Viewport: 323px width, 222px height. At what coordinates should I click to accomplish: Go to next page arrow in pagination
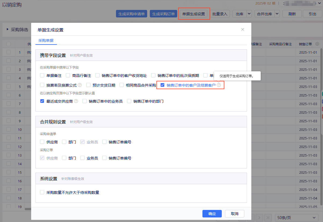(x=259, y=218)
